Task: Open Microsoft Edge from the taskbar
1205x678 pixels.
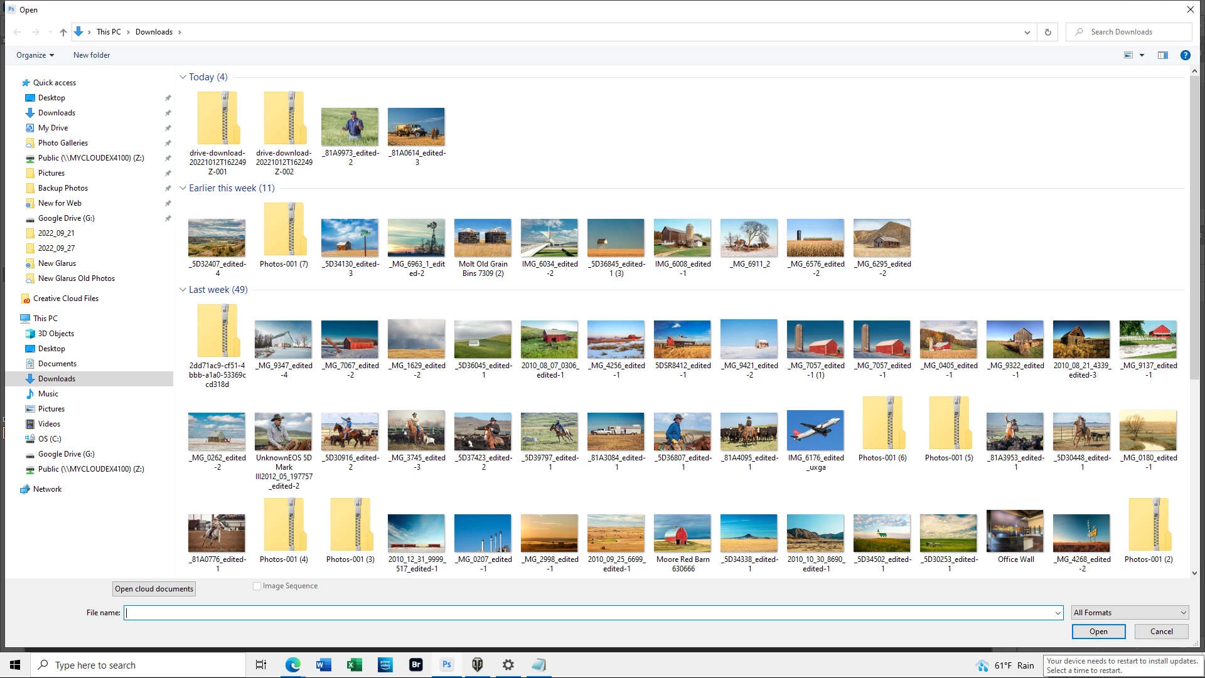Action: 292,665
